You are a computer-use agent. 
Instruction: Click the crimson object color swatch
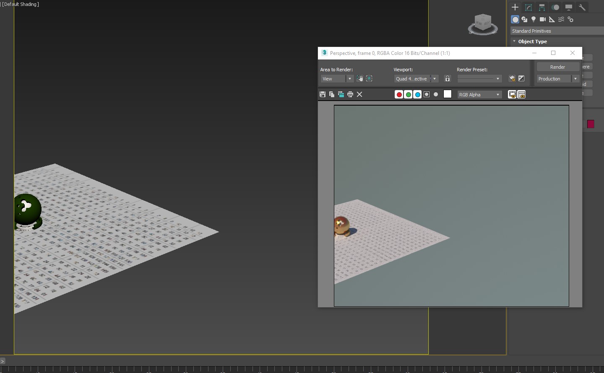591,124
